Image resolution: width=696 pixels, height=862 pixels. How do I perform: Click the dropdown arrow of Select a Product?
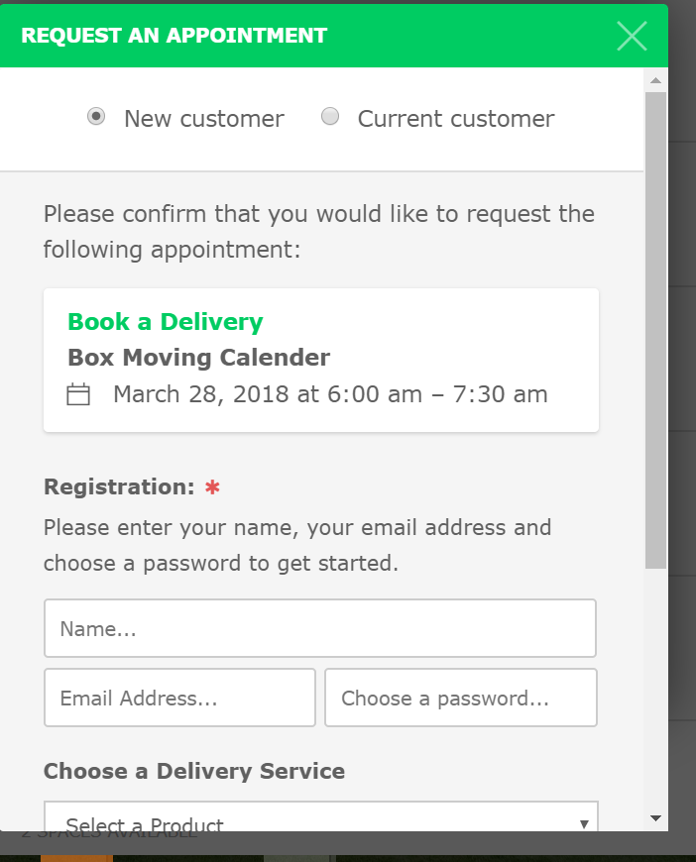(584, 823)
